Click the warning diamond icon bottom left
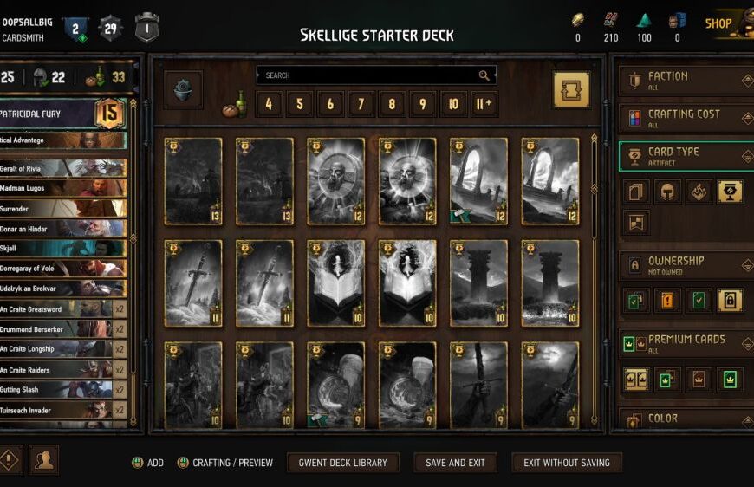The image size is (754, 487). tap(8, 460)
